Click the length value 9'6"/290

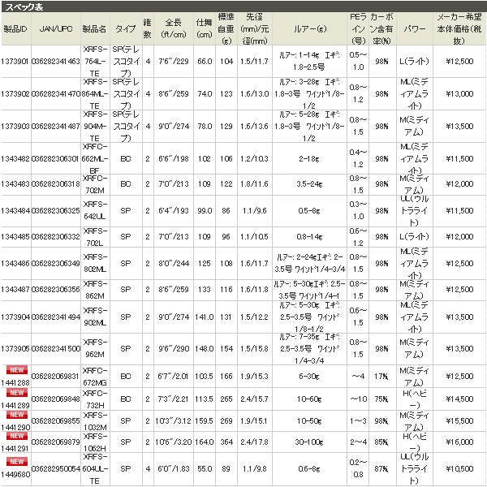174,349
